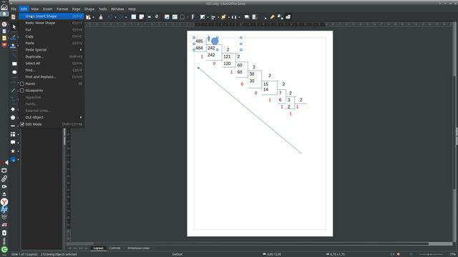Open the Insert menu

click(48, 9)
